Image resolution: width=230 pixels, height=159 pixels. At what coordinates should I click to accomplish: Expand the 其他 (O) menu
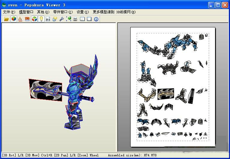[x=43, y=12]
